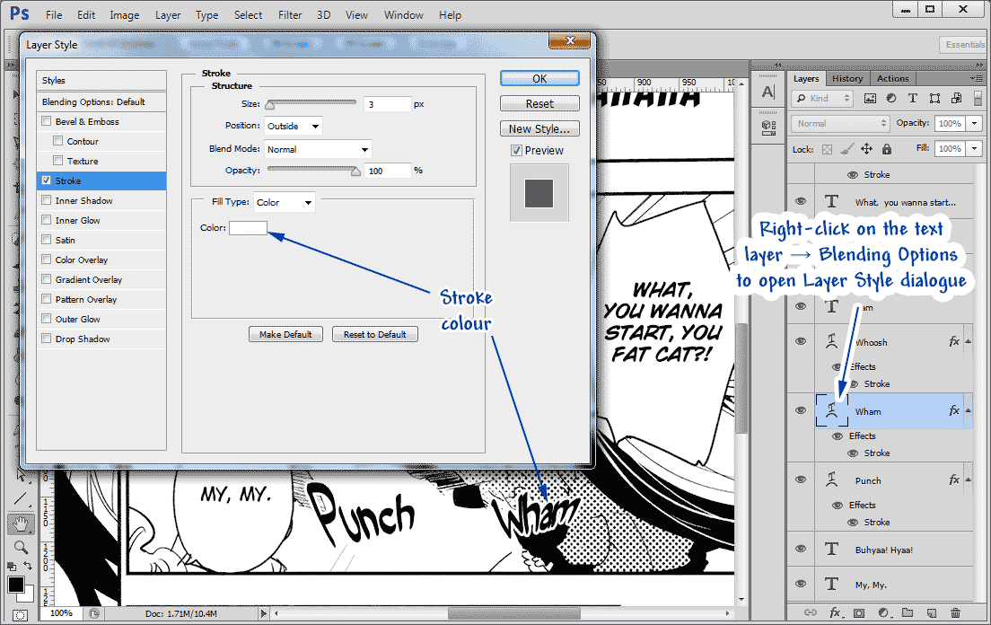Enable the Bevel & Emboss checkbox
The height and width of the screenshot is (625, 991).
(46, 121)
